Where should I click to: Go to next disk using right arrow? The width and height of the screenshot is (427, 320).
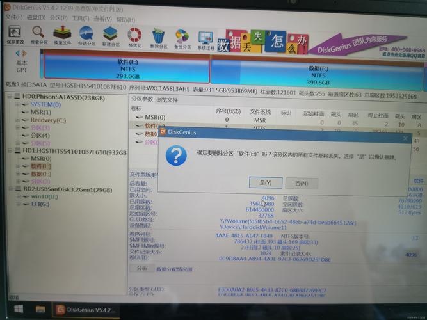(x=24, y=53)
